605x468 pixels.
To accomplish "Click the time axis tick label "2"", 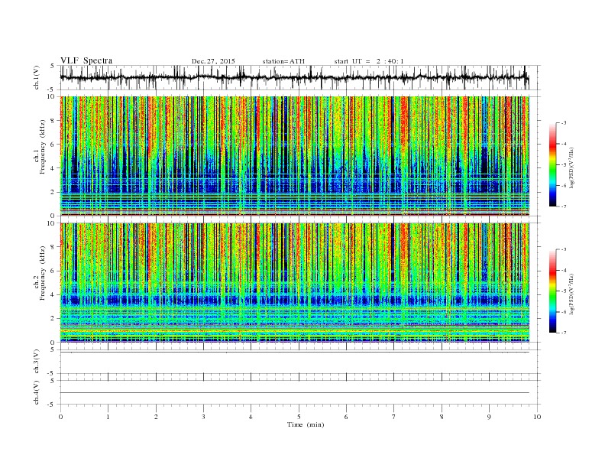I will (156, 417).
